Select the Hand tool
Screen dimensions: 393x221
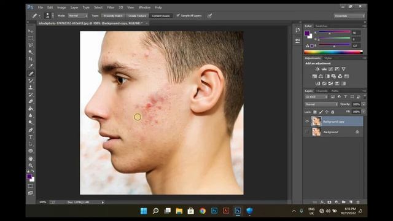coord(31,158)
